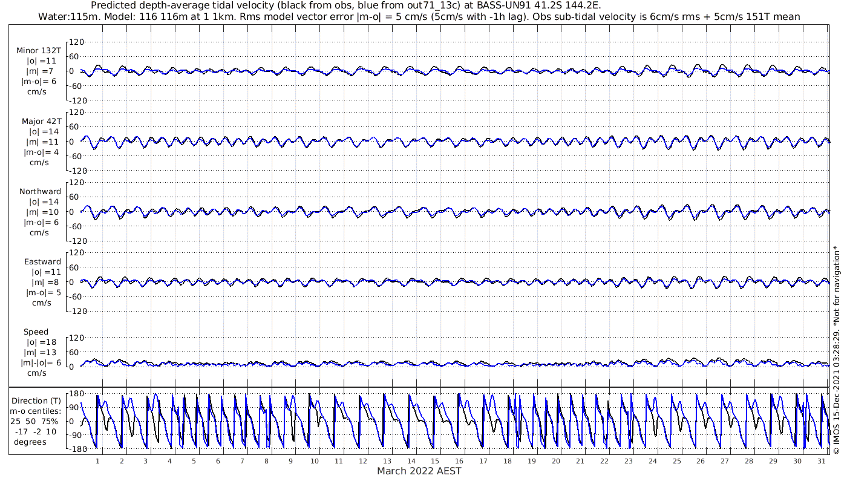The image size is (847, 484).
Task: Click "|m-o|= 6" in the Northward panel
Action: pos(40,222)
